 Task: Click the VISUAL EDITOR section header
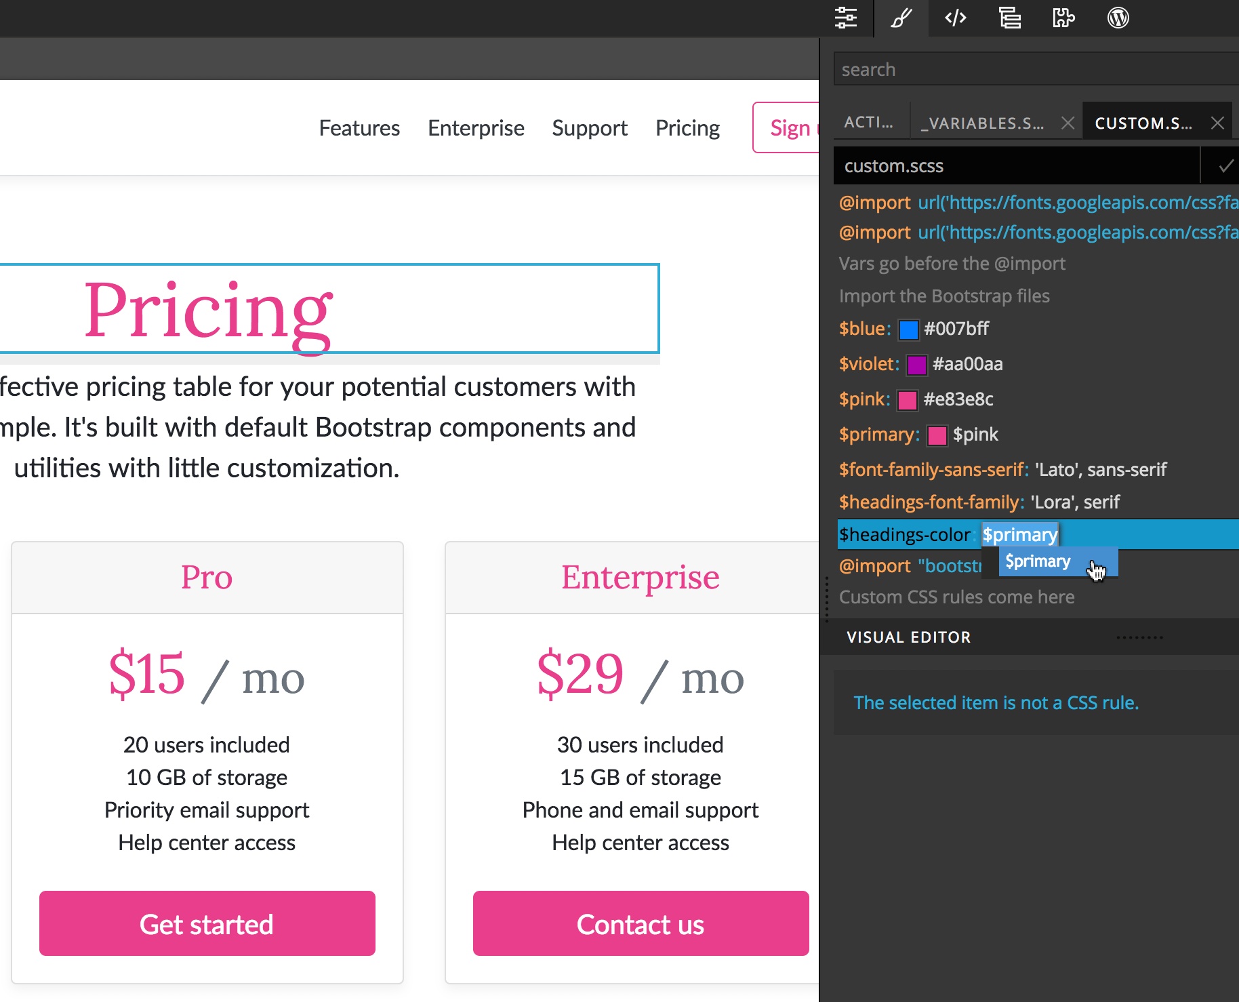[908, 637]
